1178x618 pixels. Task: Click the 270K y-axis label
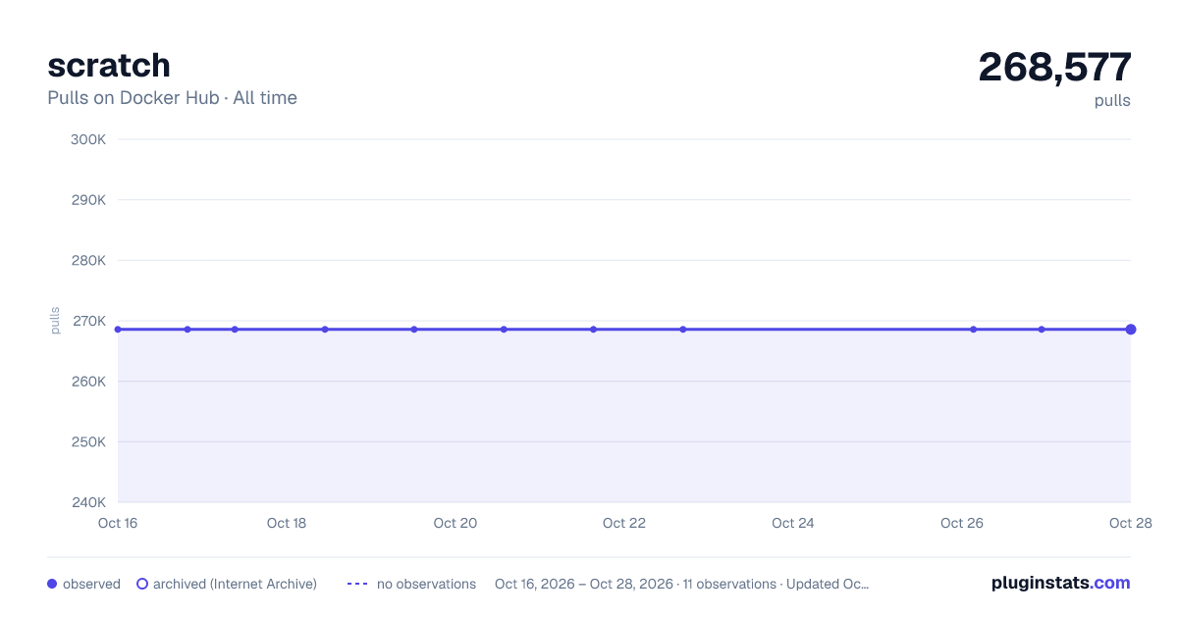coord(88,321)
